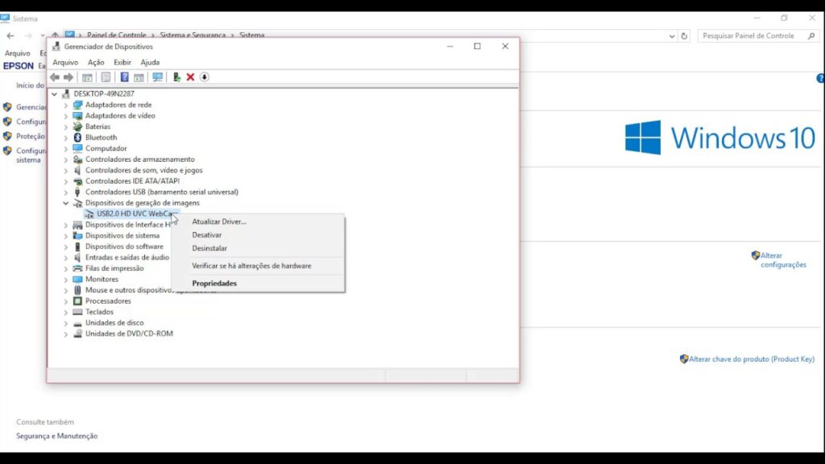
Task: Click the Computador monitor icon
Action: click(77, 148)
